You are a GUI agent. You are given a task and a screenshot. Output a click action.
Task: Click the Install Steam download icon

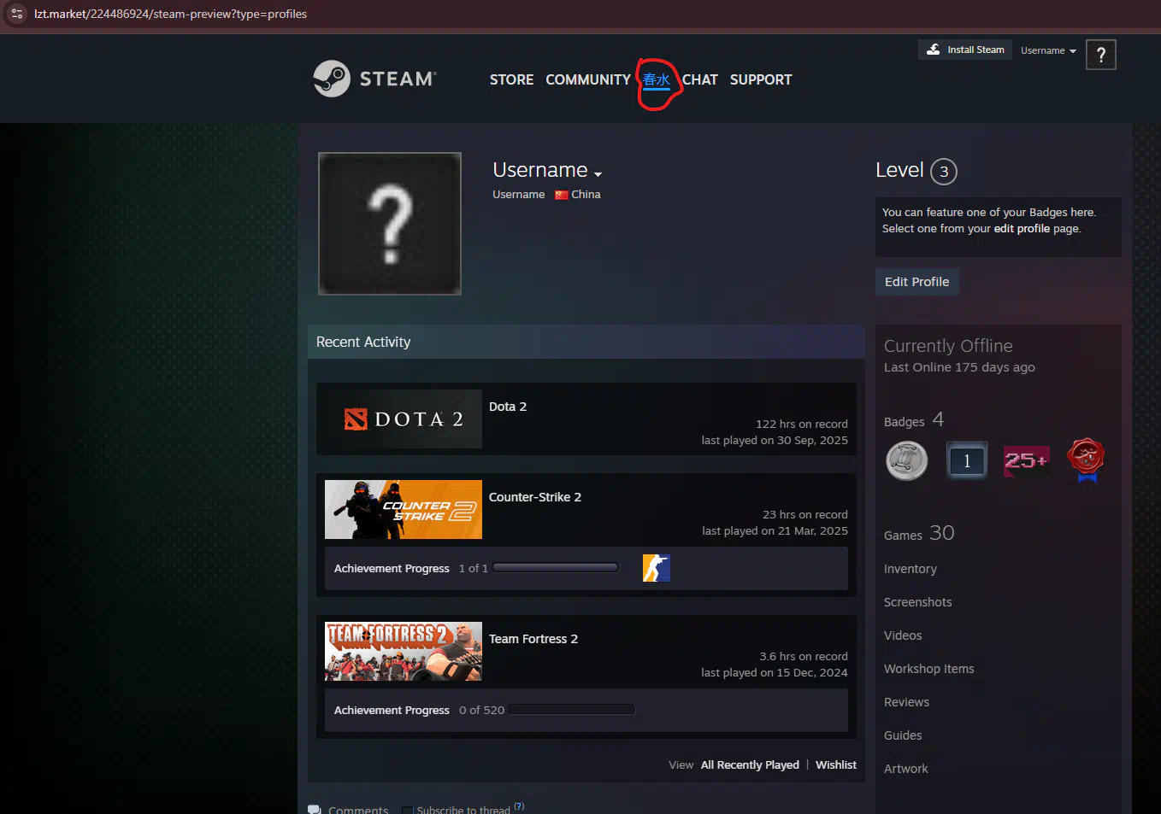[934, 50]
